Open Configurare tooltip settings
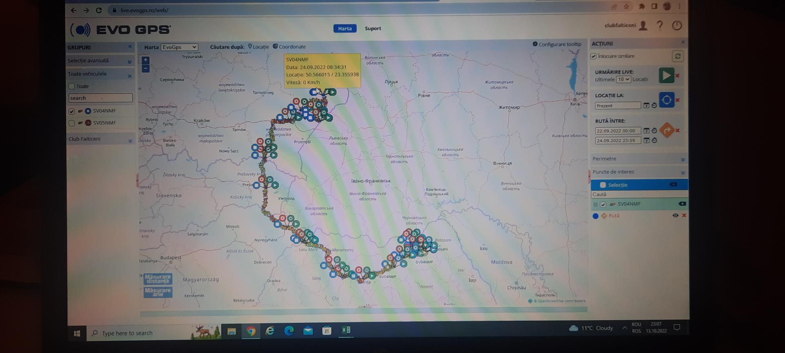Image resolution: width=785 pixels, height=353 pixels. point(556,44)
